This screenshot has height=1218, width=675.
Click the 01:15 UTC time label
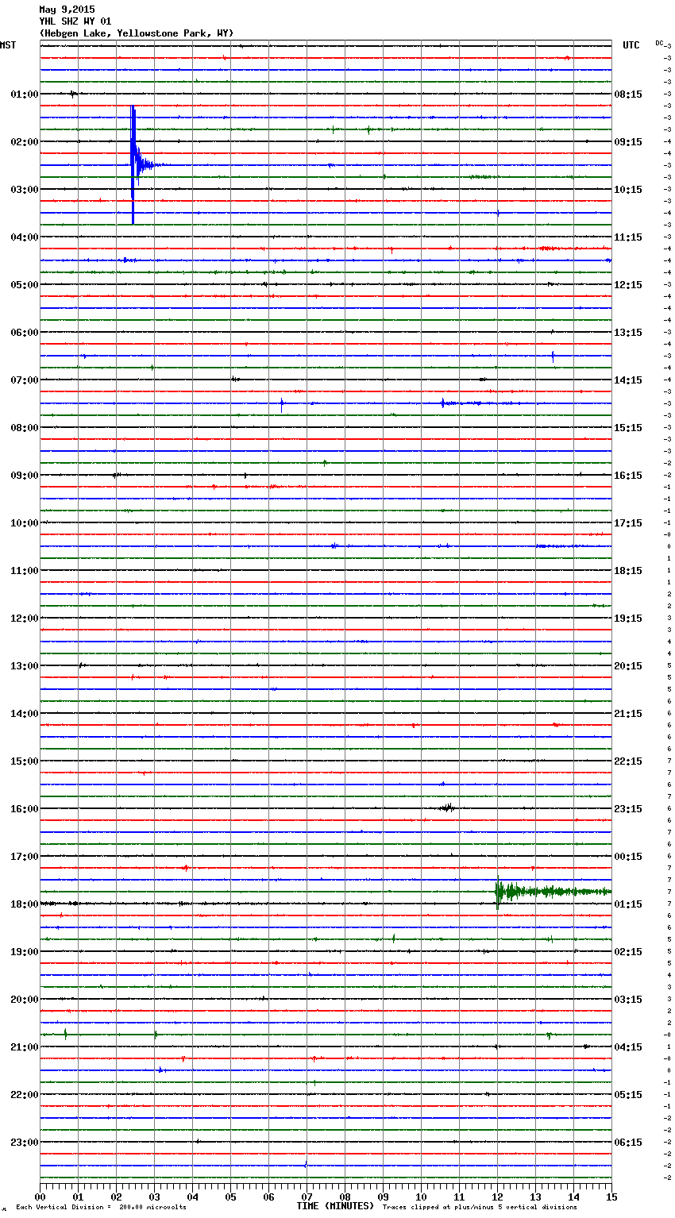click(628, 904)
